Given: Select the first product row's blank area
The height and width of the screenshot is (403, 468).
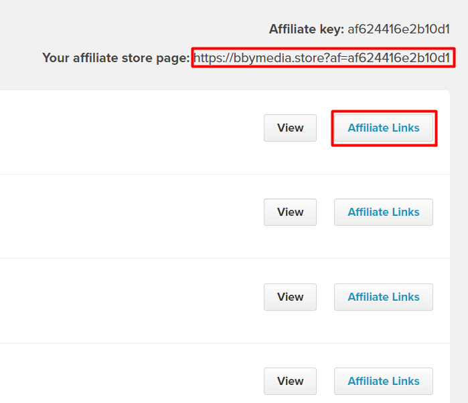Looking at the screenshot, I should tap(129, 132).
